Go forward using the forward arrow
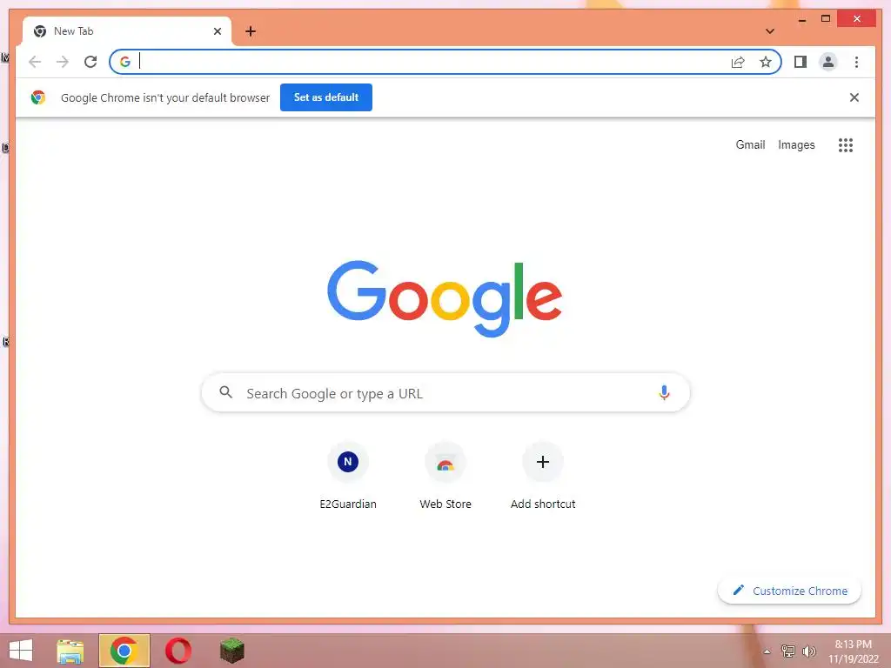The image size is (891, 668). (63, 62)
